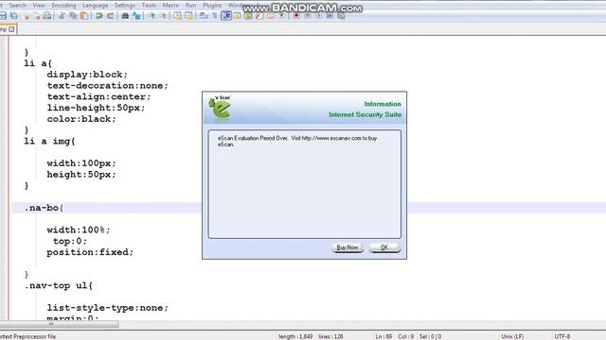
Task: Click the code line 'top:0;'
Action: point(70,242)
